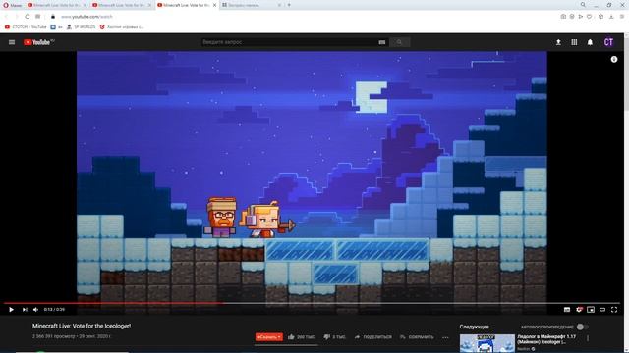Open the YouTube apps grid
The height and width of the screenshot is (353, 629).
pos(574,42)
